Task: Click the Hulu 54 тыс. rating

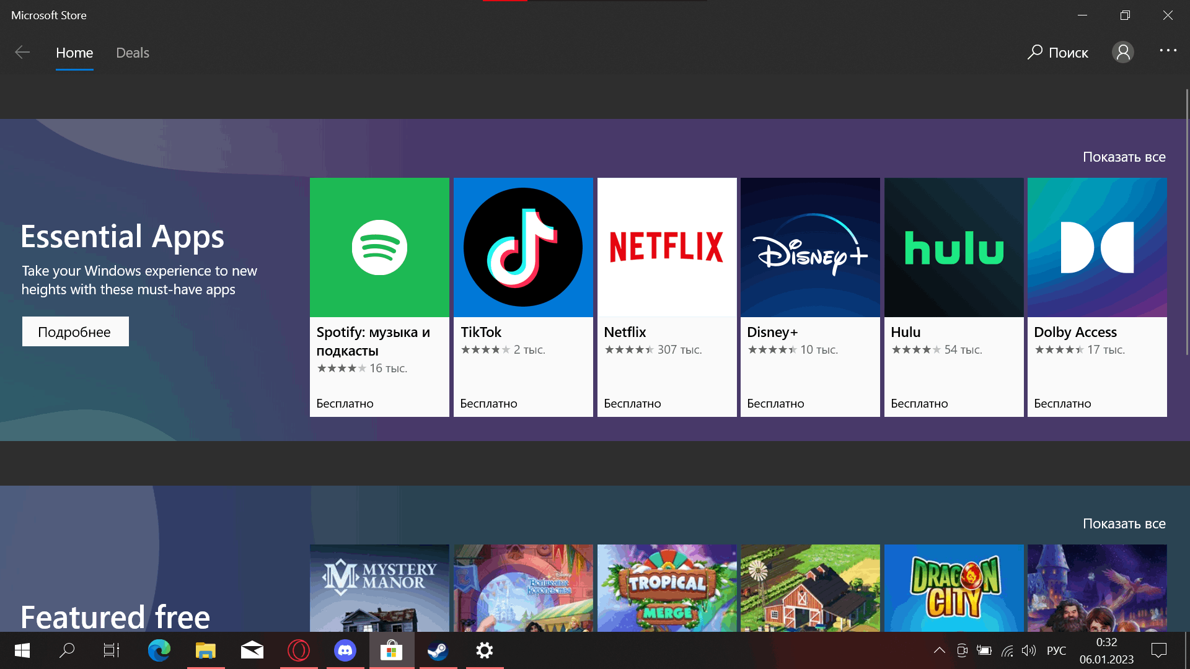Action: 937,350
